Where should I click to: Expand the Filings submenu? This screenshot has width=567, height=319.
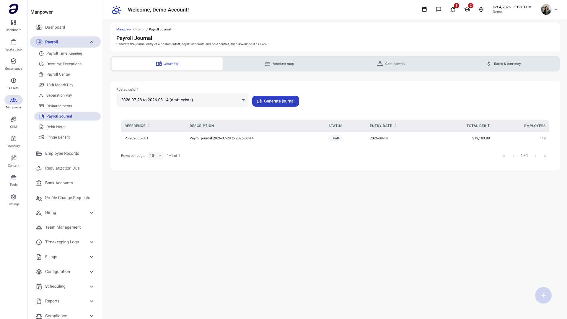tap(65, 257)
